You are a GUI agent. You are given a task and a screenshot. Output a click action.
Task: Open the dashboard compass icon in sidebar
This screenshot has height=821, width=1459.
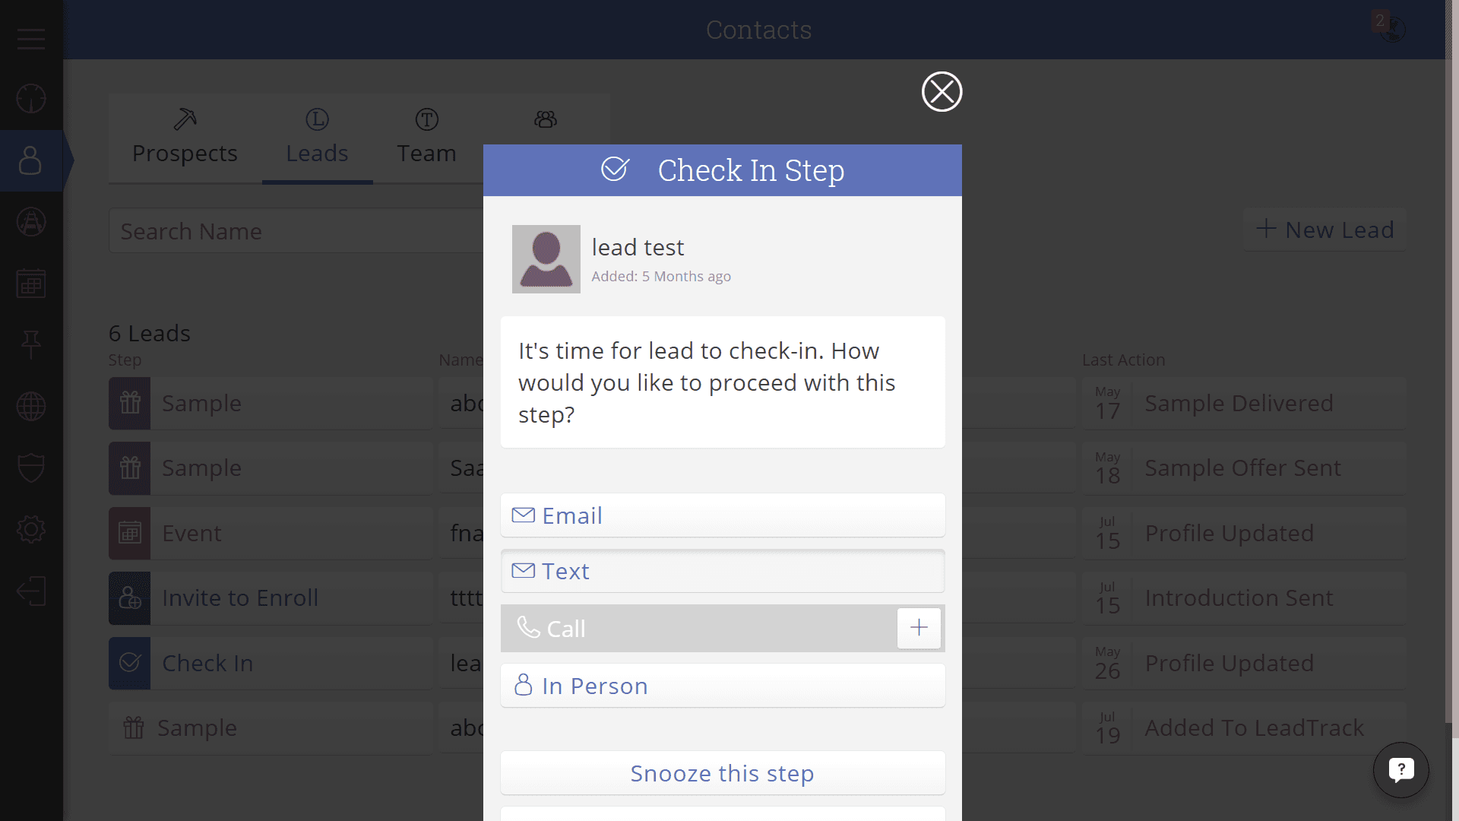coord(31,99)
